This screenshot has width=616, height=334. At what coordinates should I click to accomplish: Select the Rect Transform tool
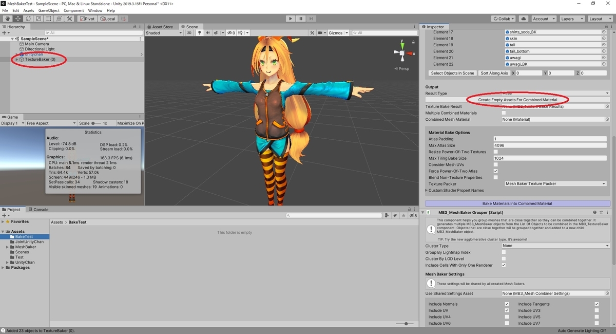point(48,18)
